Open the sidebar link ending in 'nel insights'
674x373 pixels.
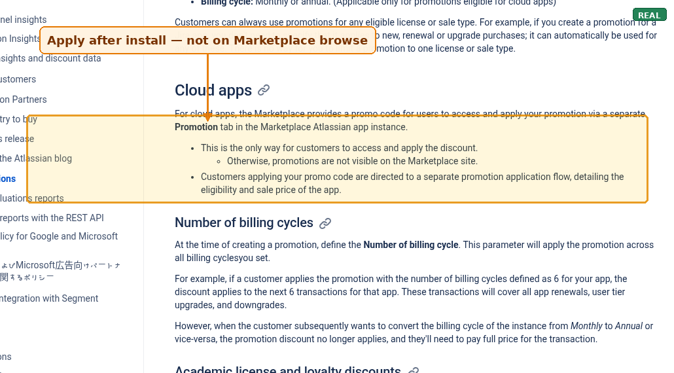23,20
